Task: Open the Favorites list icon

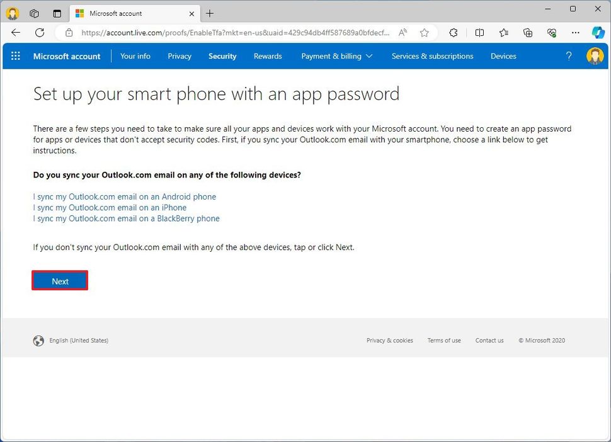Action: (x=504, y=33)
